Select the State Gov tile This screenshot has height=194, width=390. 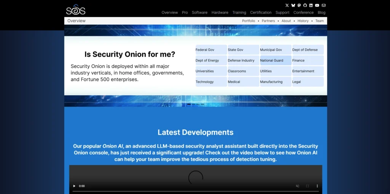point(243,50)
